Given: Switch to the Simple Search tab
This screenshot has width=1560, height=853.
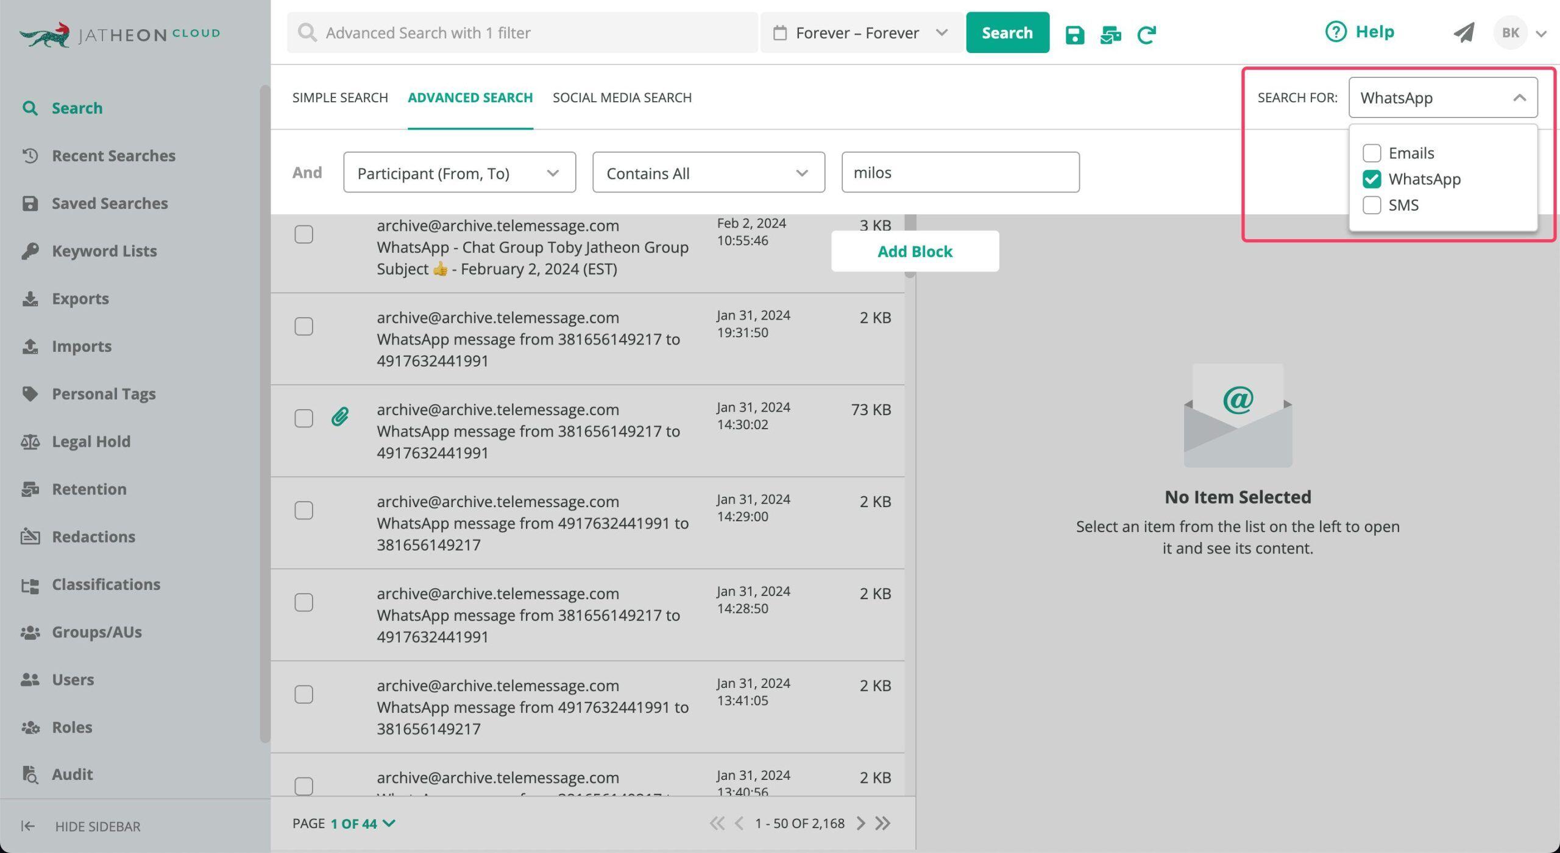Looking at the screenshot, I should 340,97.
